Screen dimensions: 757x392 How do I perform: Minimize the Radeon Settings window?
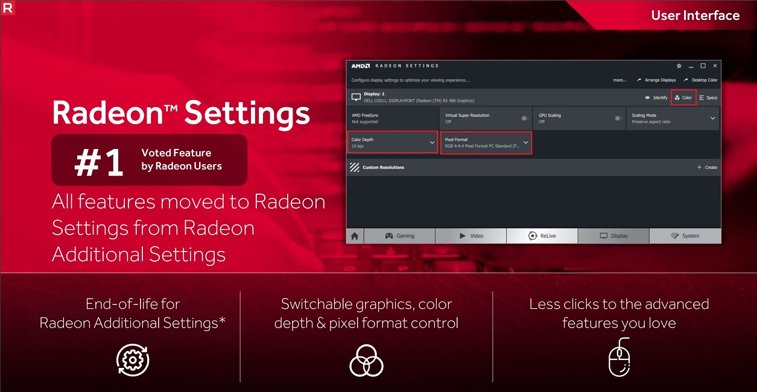pos(691,66)
